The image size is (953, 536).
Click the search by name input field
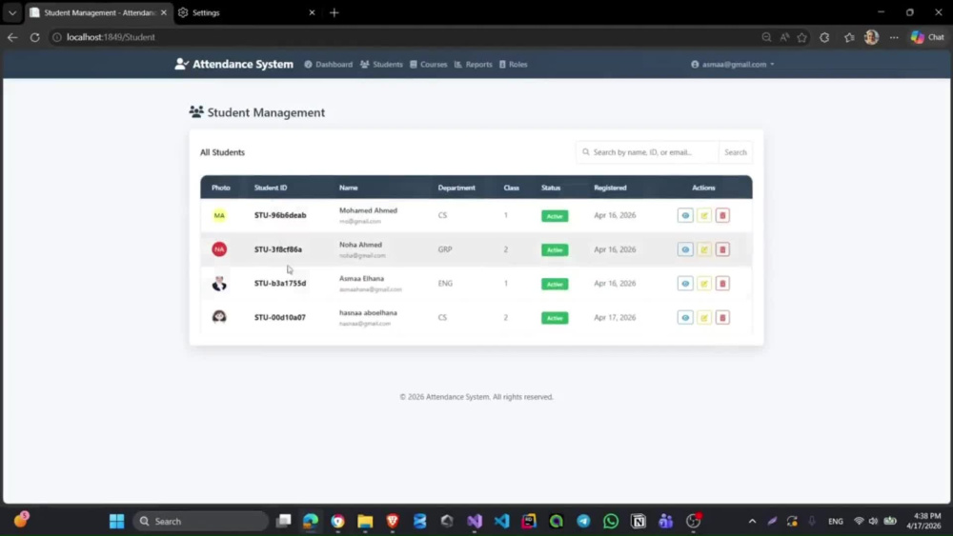(648, 152)
